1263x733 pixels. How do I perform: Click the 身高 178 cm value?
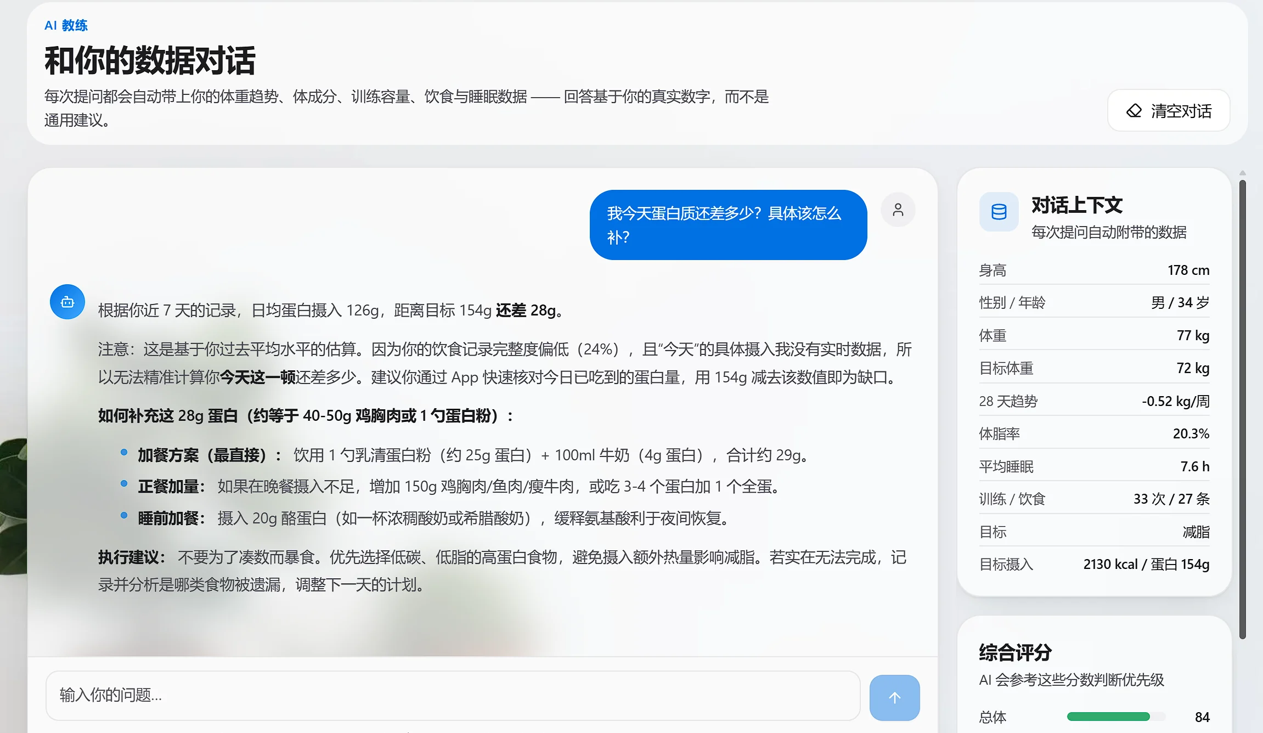tap(1188, 270)
